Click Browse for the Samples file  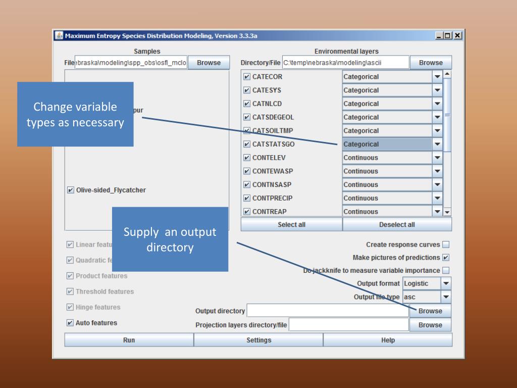click(x=209, y=63)
